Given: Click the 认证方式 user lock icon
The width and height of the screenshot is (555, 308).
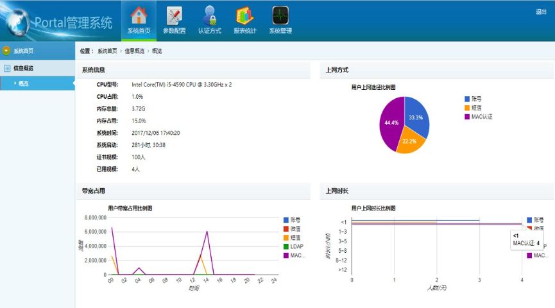Looking at the screenshot, I should coord(209,15).
